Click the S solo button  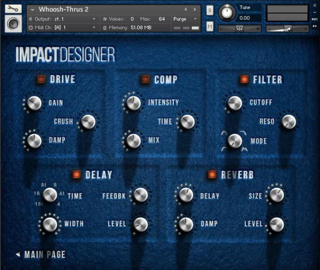point(210,10)
